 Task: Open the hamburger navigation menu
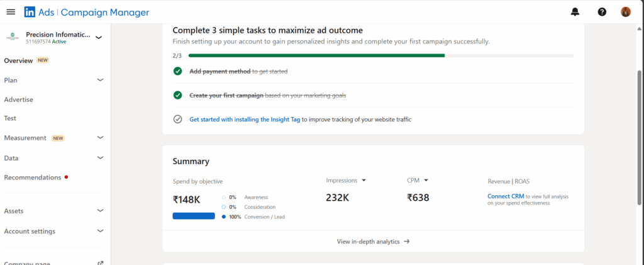11,12
